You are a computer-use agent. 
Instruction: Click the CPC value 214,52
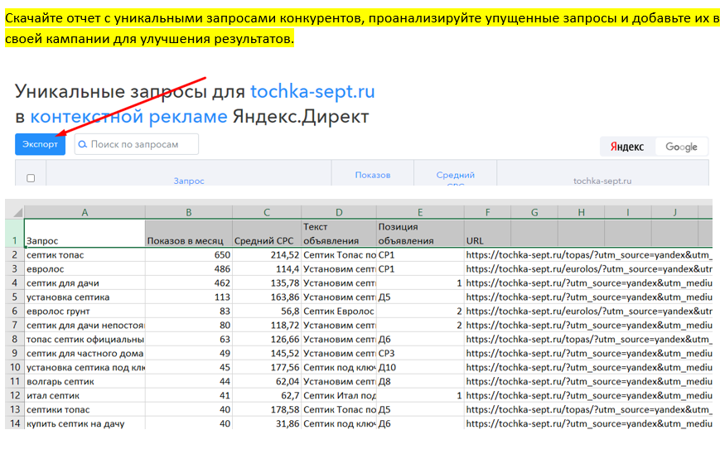(267, 254)
